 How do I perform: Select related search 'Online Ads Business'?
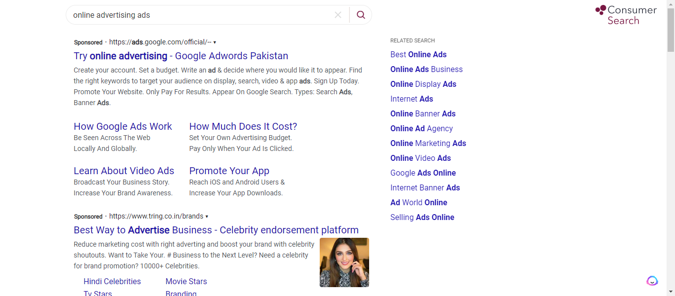click(x=426, y=69)
